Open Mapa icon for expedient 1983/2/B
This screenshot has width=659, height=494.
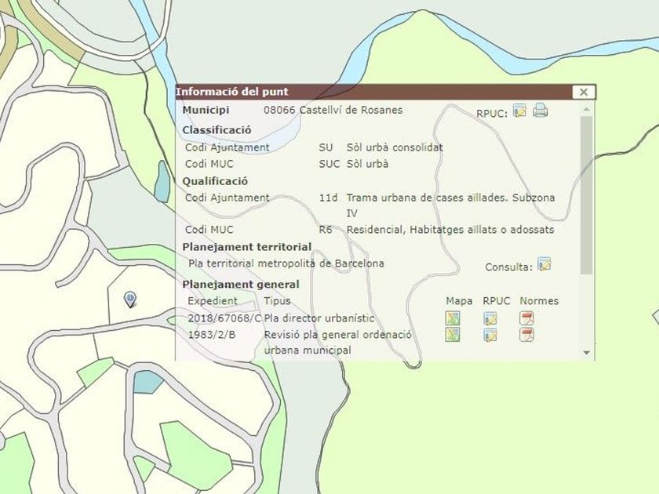(453, 335)
